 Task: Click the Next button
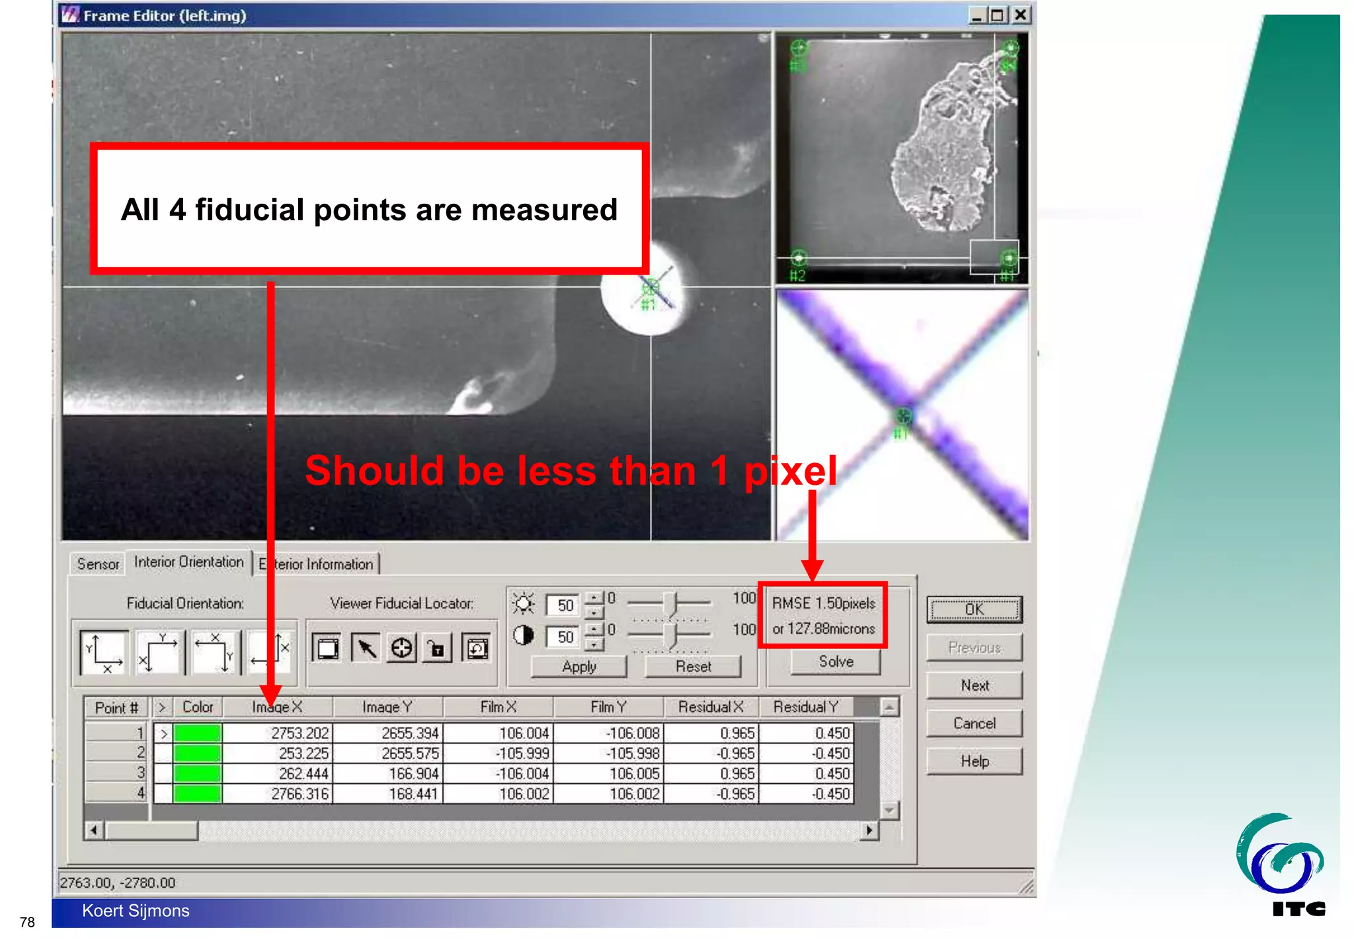[x=974, y=685]
